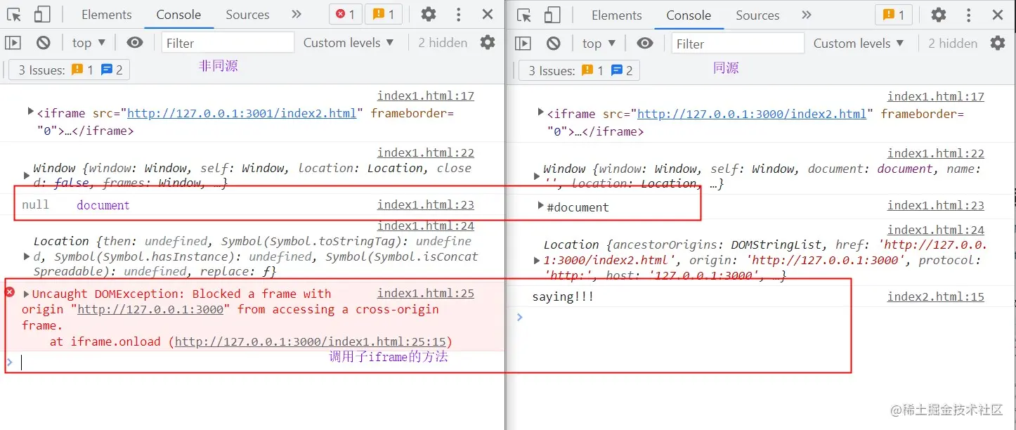Expand Window object in right console
The image size is (1016, 430).
click(x=537, y=176)
